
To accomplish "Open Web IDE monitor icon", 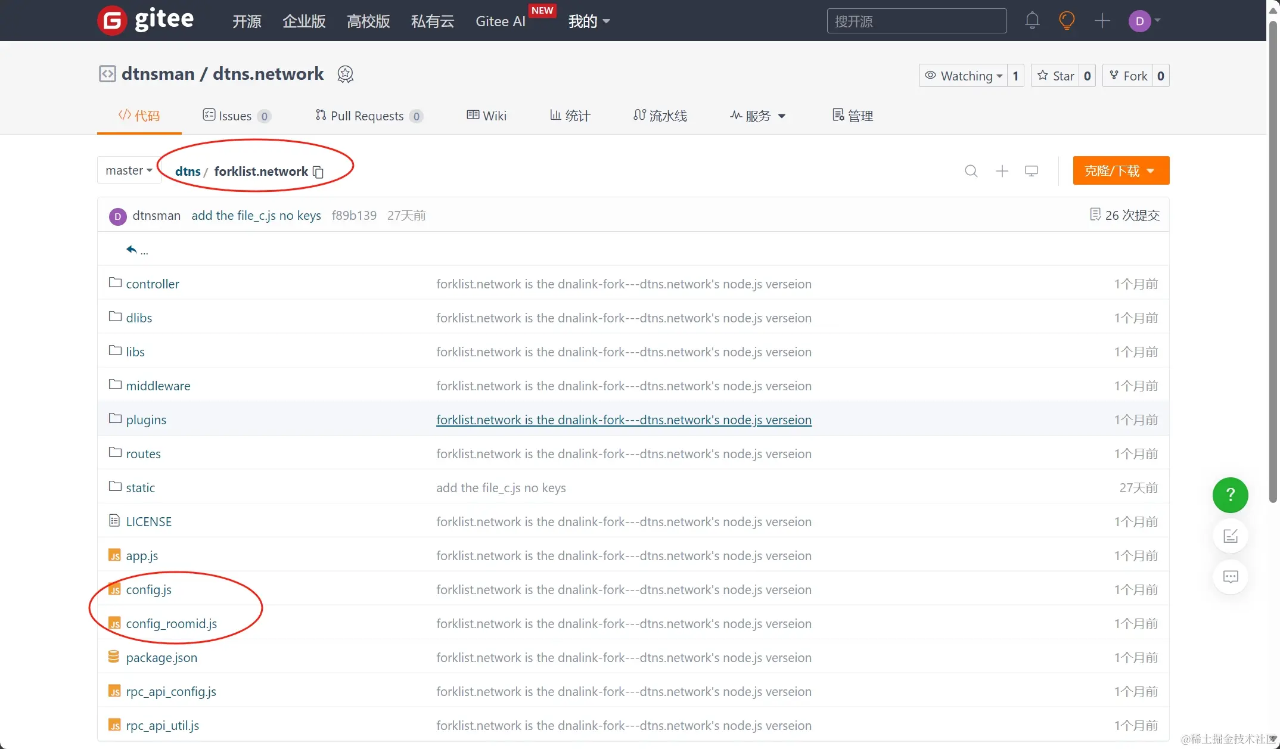I will coord(1032,171).
